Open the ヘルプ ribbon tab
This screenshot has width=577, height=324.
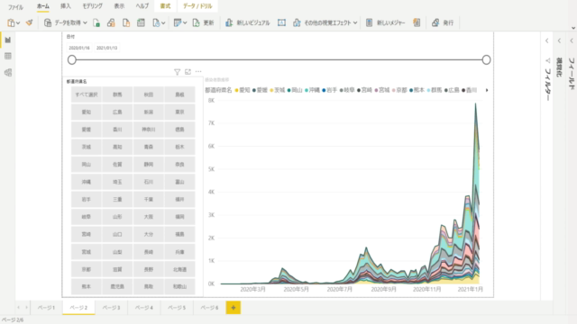coord(142,6)
